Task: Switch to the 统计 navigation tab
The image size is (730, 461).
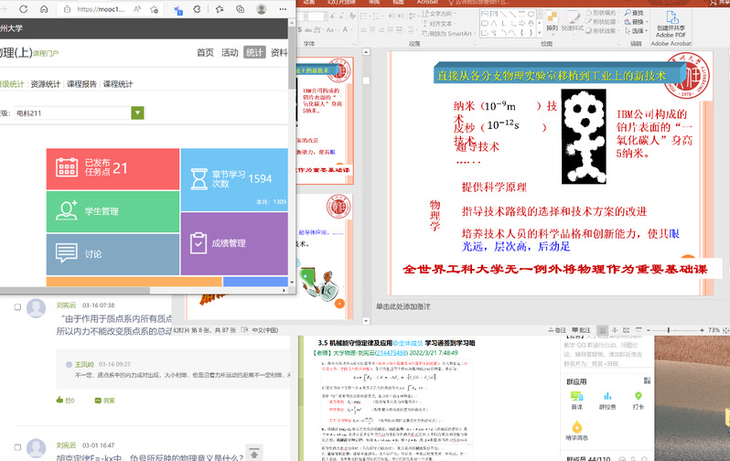Action: click(x=253, y=53)
